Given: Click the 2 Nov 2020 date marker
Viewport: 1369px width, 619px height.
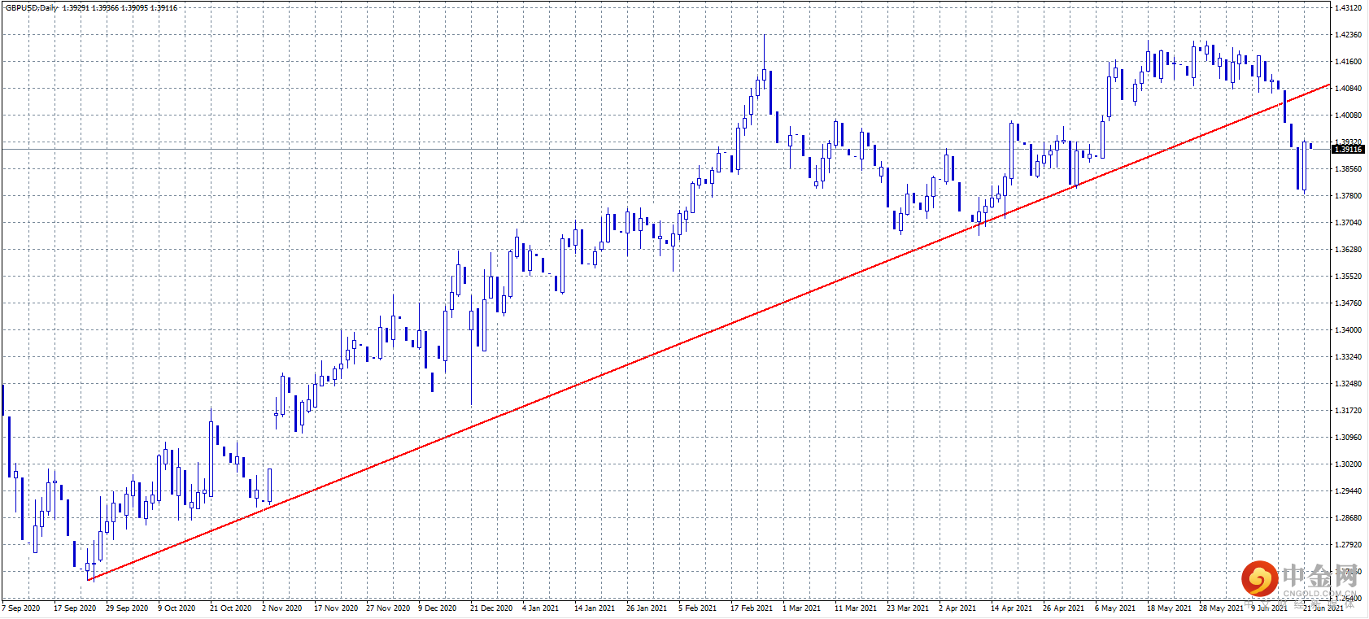Looking at the screenshot, I should pos(281,608).
